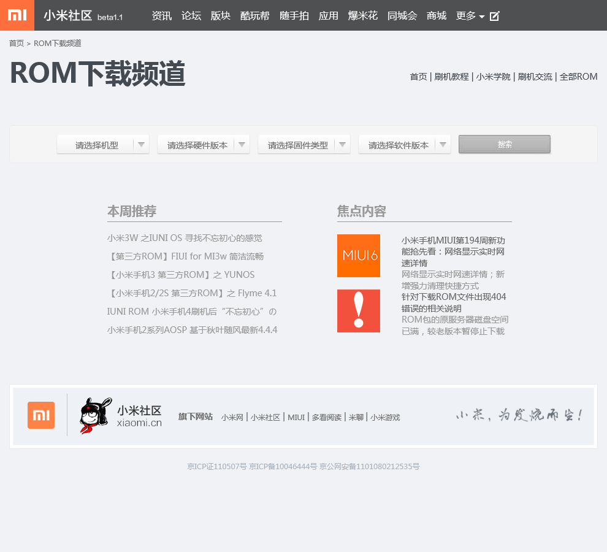Expand the 更多 dropdown in navigation
Screen dimensions: 607x552
[470, 16]
